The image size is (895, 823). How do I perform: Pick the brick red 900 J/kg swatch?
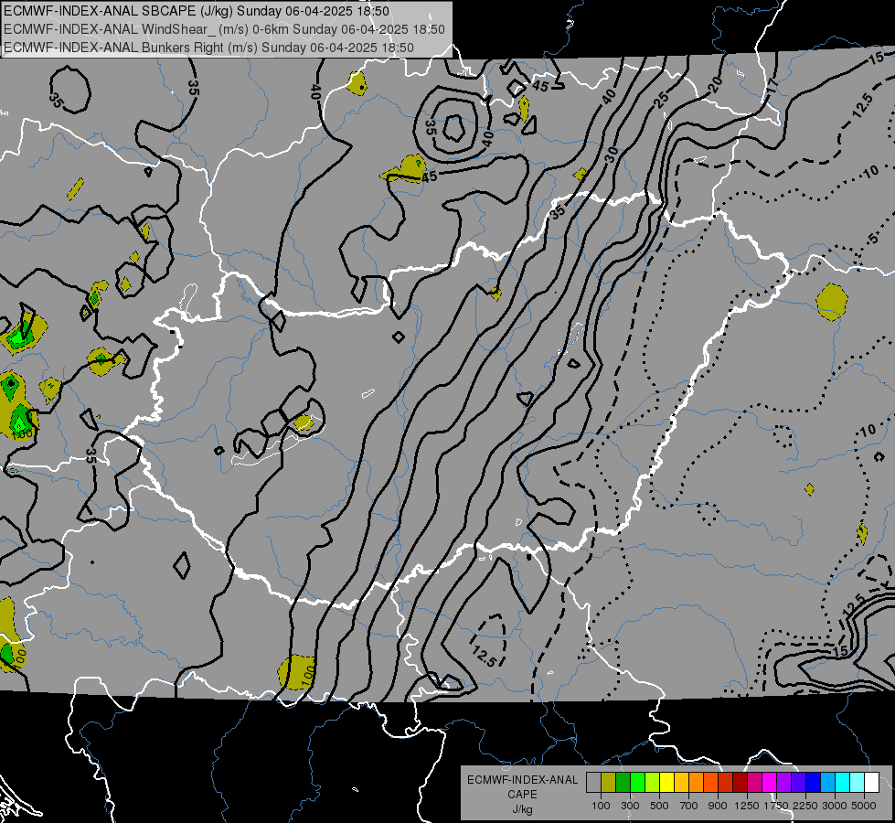click(726, 783)
